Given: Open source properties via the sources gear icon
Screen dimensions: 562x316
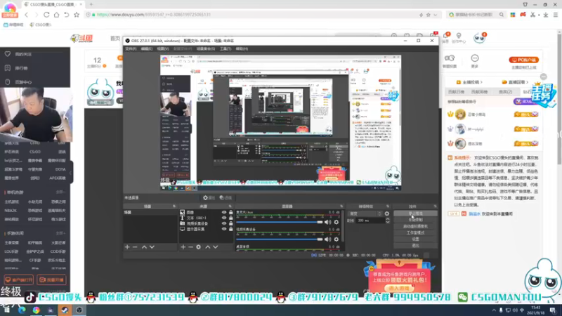Looking at the screenshot, I should click(199, 247).
